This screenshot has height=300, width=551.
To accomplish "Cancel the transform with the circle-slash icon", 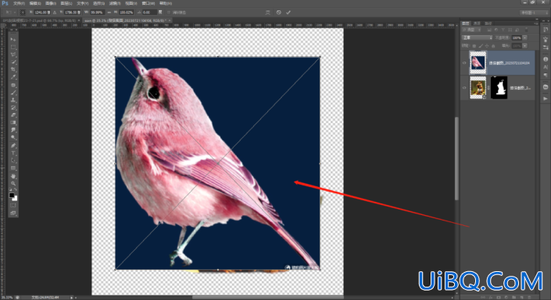I will (279, 12).
